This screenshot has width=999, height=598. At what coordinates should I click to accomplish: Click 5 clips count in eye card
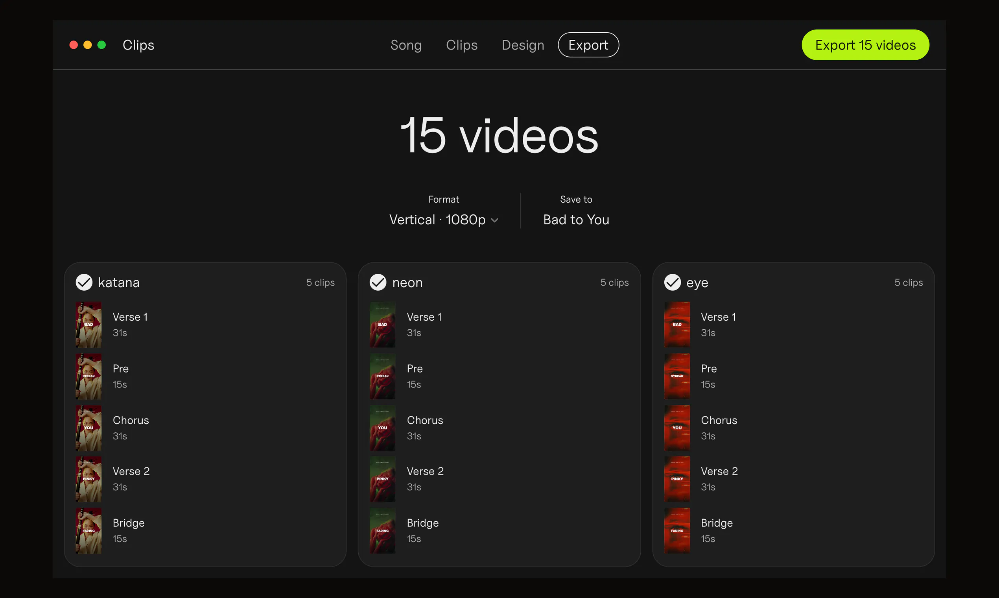pos(909,282)
